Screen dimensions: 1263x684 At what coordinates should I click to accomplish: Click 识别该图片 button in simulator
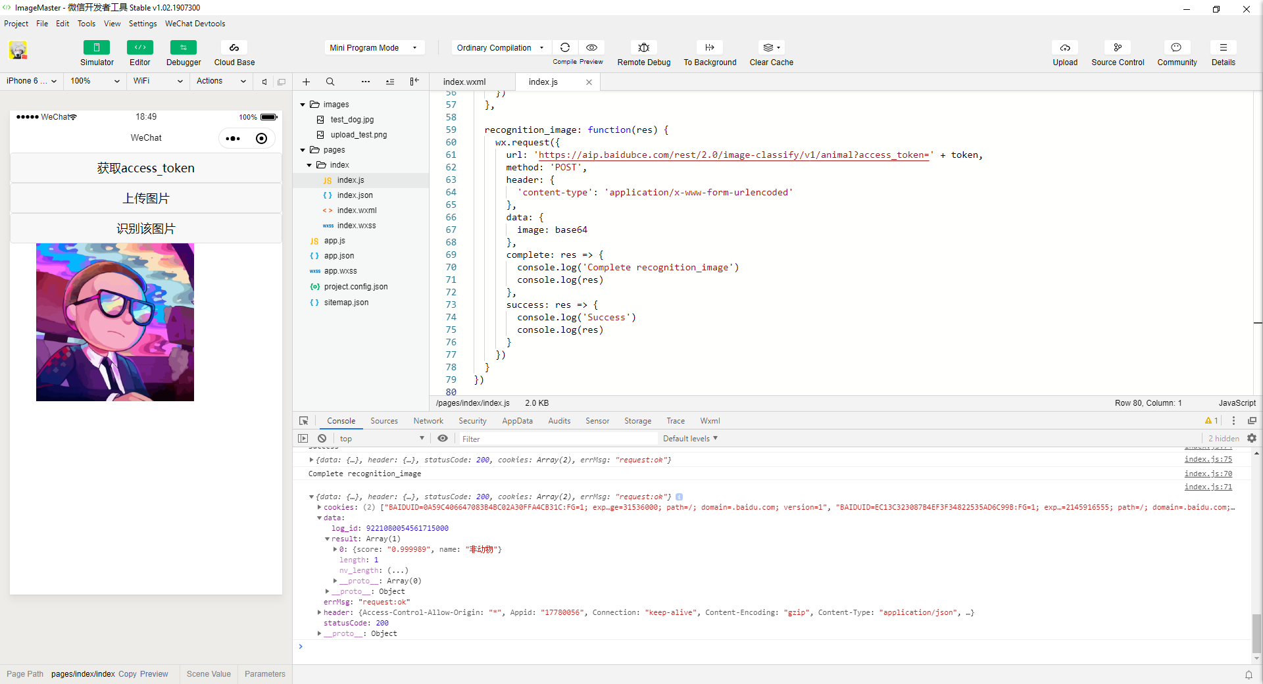146,228
